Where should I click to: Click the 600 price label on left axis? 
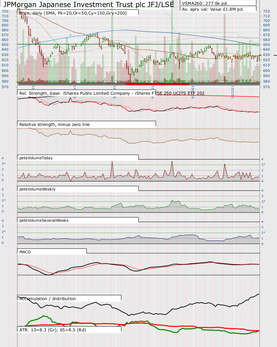pyautogui.click(x=5, y=70)
